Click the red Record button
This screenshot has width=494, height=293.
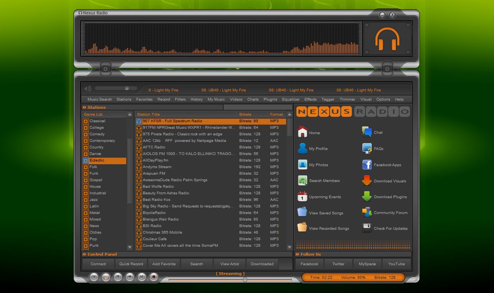(x=154, y=277)
